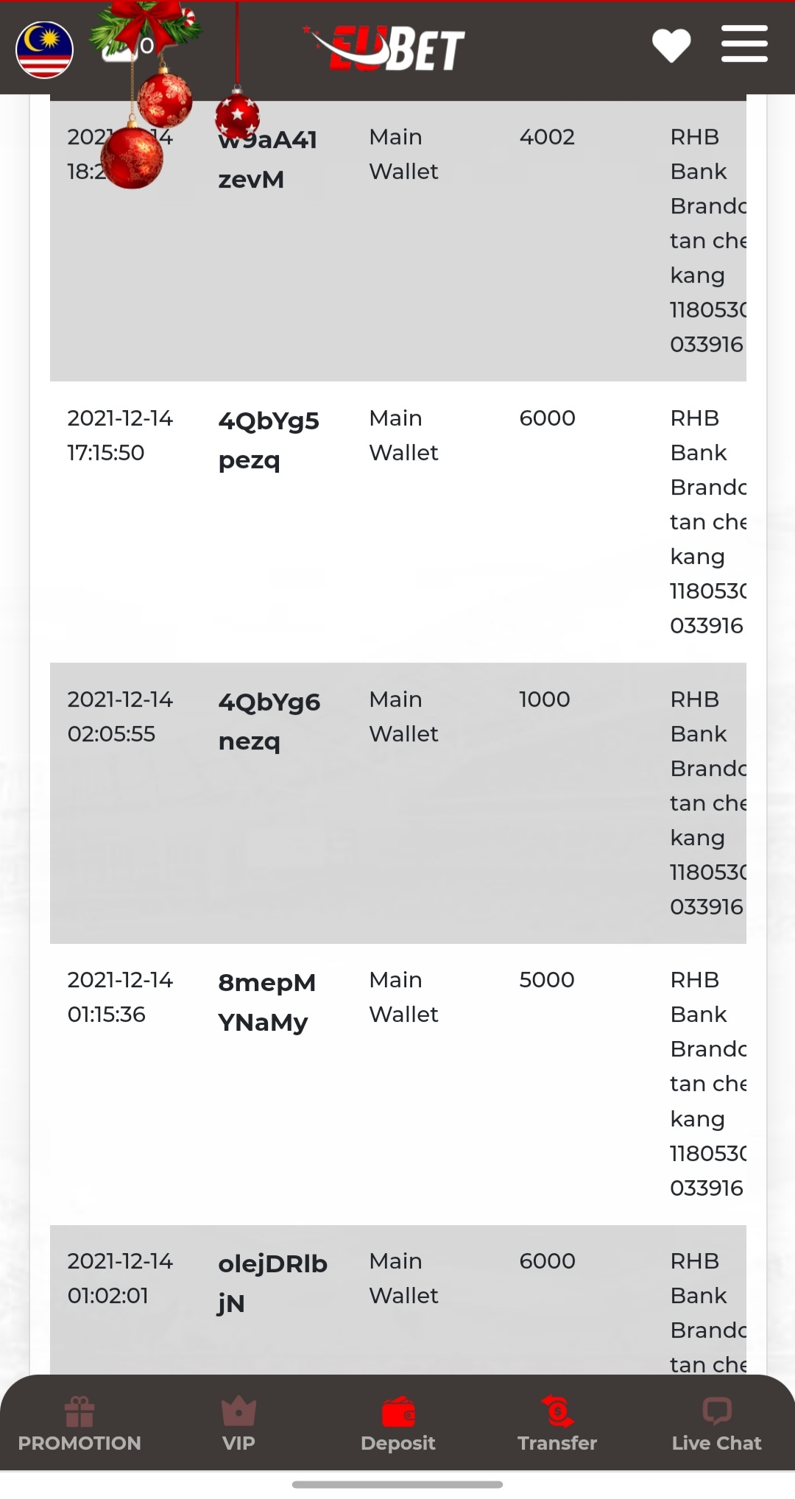Select transaction ID 4QbYg6nezq

269,722
